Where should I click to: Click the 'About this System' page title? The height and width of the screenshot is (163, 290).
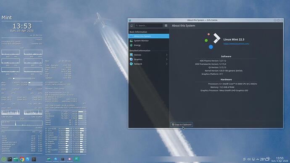click(x=184, y=26)
